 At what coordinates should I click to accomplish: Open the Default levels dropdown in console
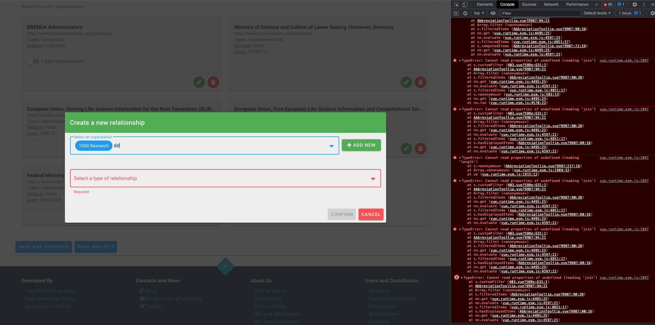pos(597,13)
